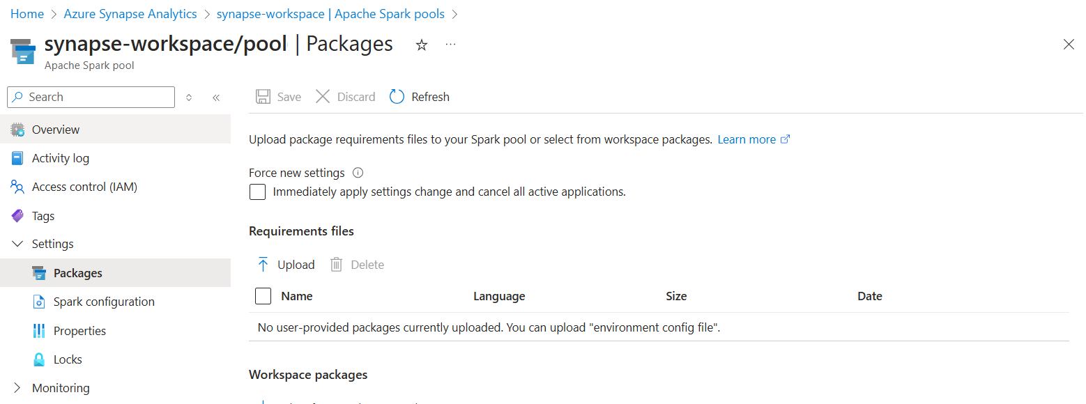Screen dimensions: 1086x404
Task: Star the Packages page as favorite
Action: [x=421, y=44]
